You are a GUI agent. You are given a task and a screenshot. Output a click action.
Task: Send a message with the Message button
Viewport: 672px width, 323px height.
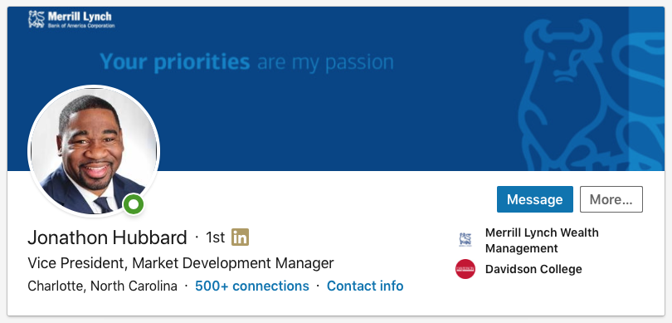[x=535, y=199]
